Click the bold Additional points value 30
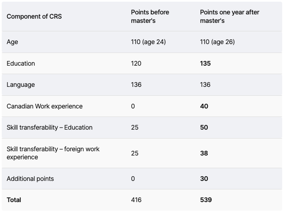This screenshot has height=211, width=283. pos(204,179)
